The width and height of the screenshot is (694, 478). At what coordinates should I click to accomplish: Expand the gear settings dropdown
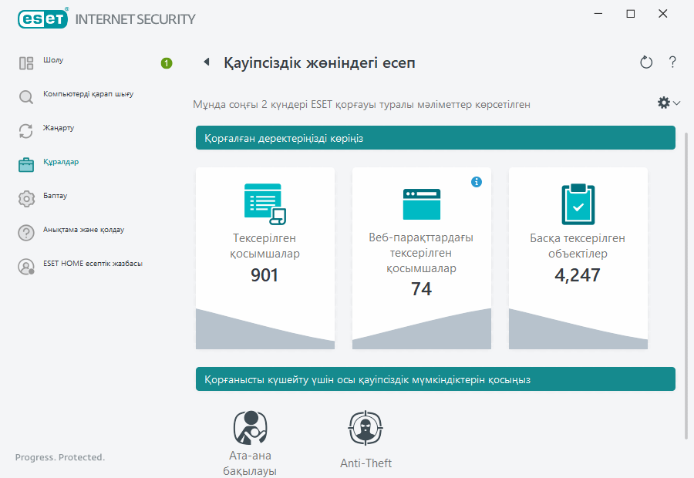click(668, 103)
